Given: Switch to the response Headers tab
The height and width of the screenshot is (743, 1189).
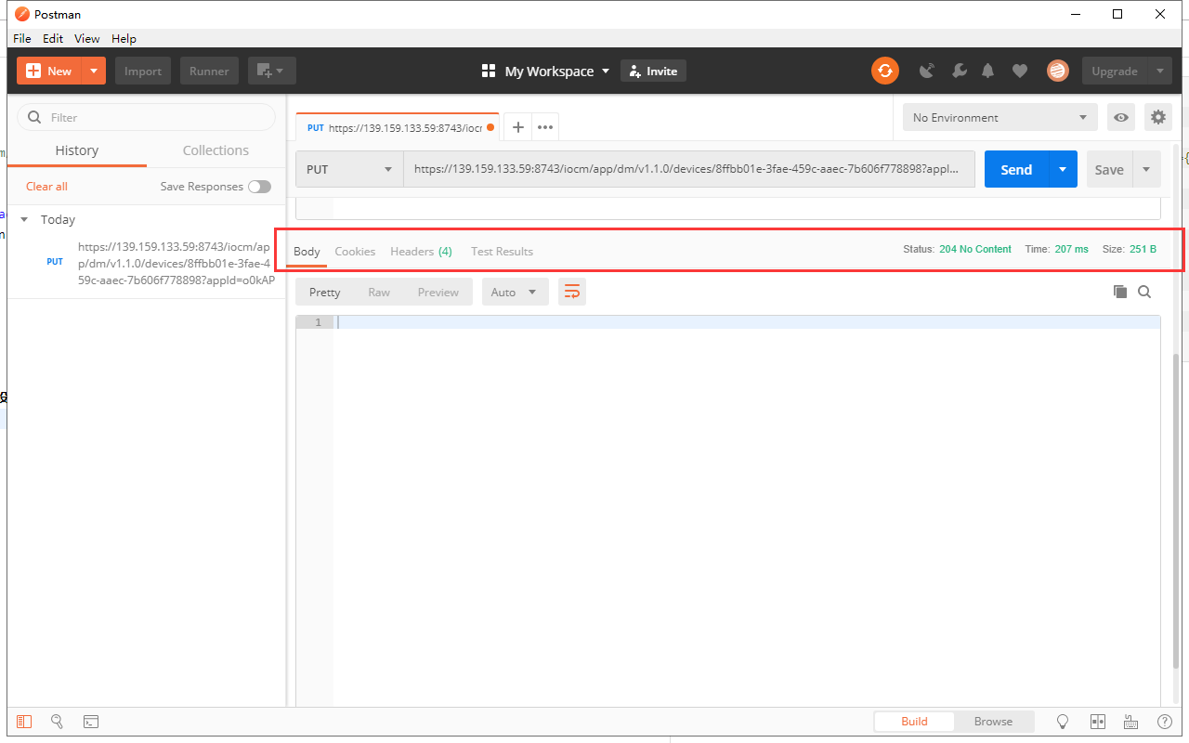Looking at the screenshot, I should tap(421, 252).
